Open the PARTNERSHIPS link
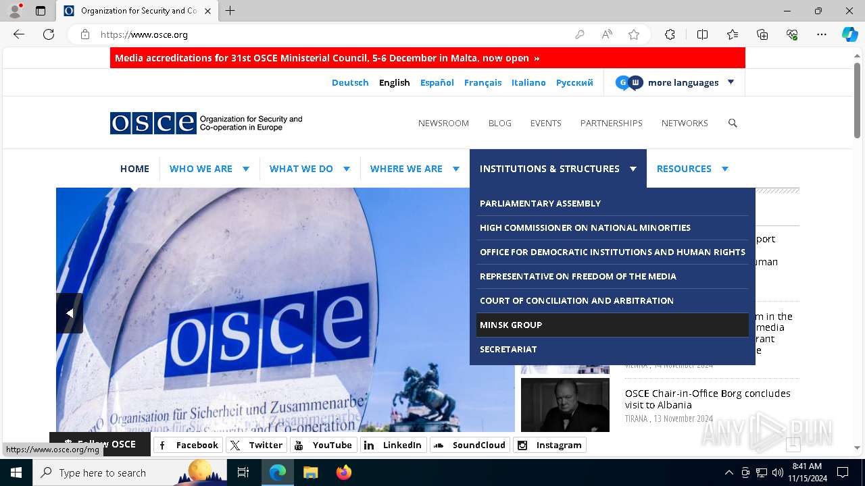The height and width of the screenshot is (486, 865). pyautogui.click(x=612, y=123)
